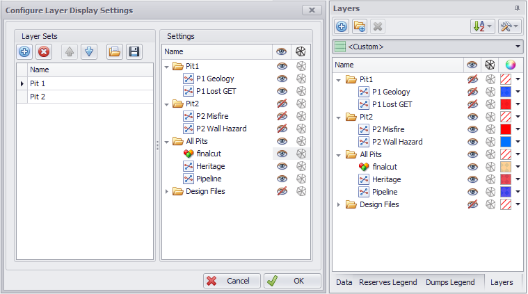
Task: Switch to Reserves Legend tab
Action: tap(387, 282)
